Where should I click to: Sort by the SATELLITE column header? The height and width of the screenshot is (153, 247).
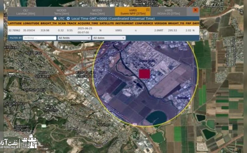(x=107, y=23)
